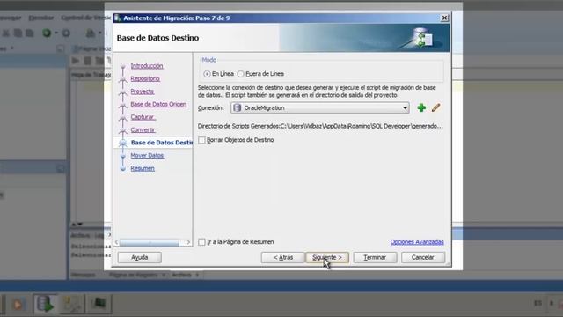This screenshot has height=317, width=563.
Task: Click the sidebar scroll right arrow
Action: (x=188, y=242)
